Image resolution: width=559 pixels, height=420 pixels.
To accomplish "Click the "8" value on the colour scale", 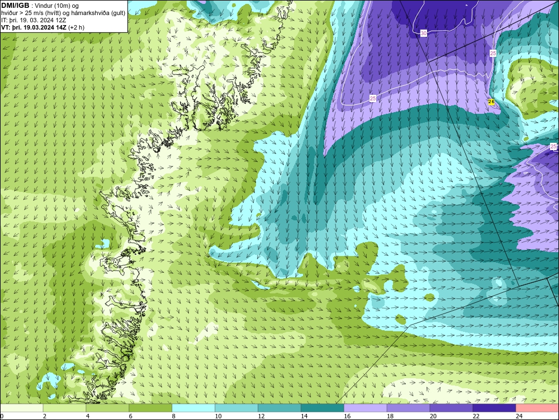I will (174, 416).
